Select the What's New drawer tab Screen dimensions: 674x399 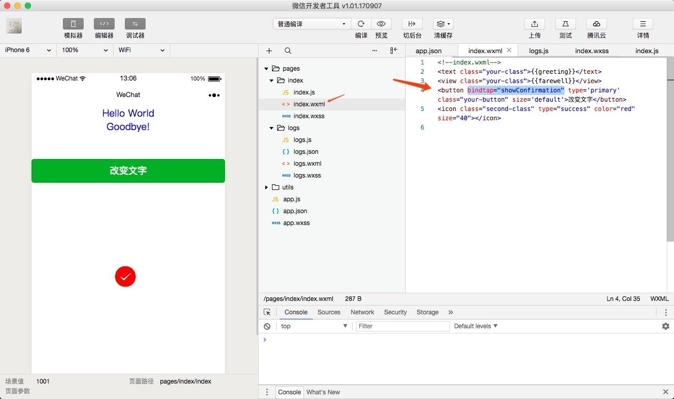323,392
